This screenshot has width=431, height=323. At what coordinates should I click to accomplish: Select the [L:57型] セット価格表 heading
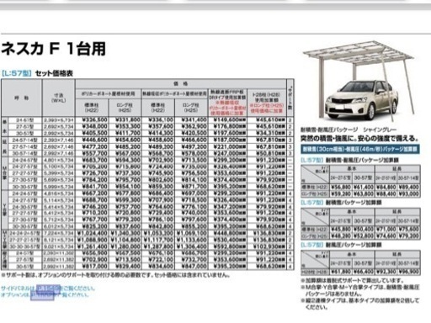coord(37,73)
